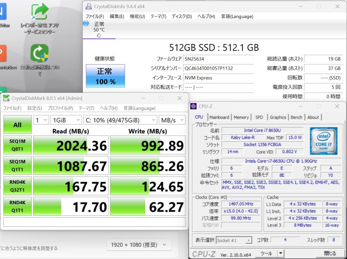
Task: Click the blue disk status circle for drive C
Action: [86, 24]
